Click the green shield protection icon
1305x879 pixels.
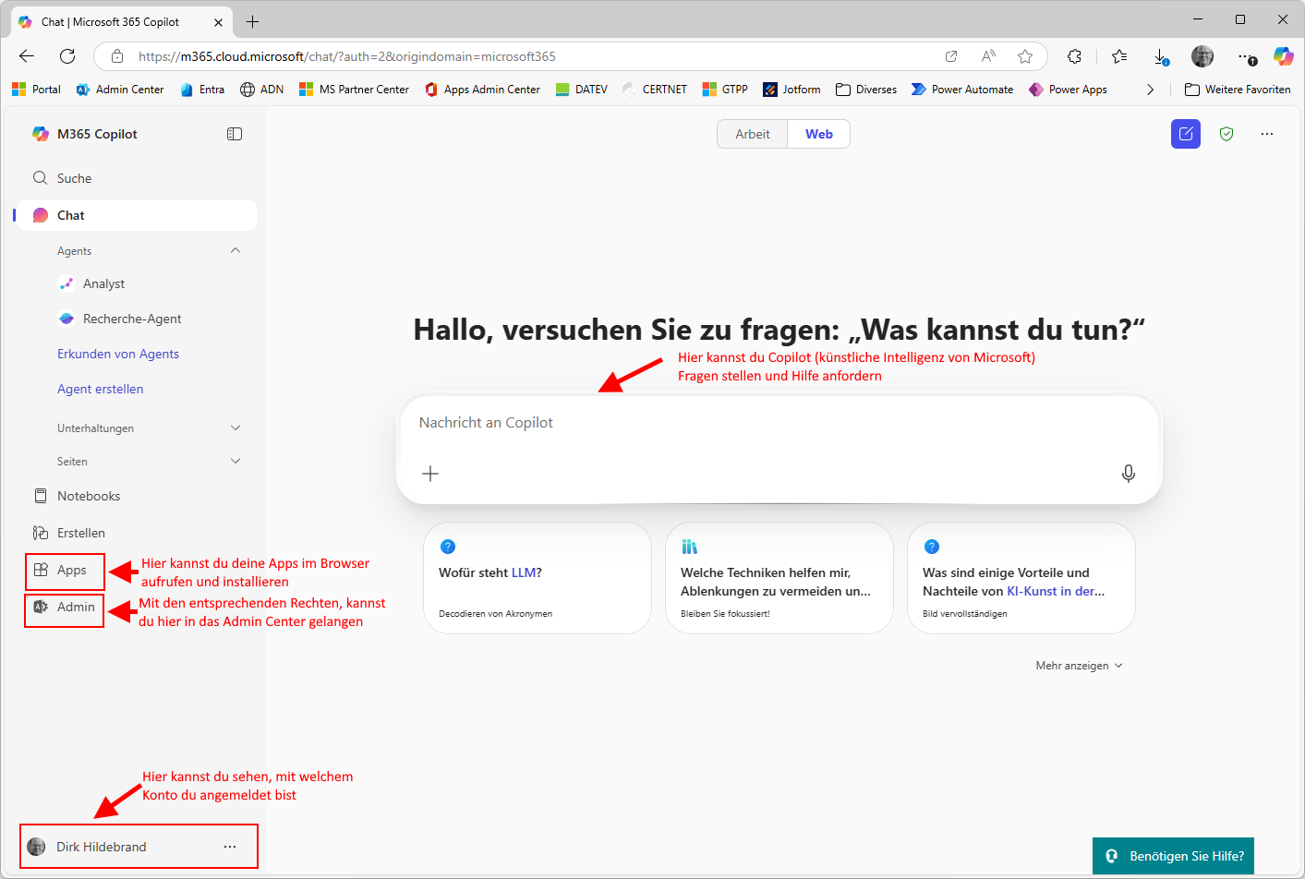[x=1226, y=134]
